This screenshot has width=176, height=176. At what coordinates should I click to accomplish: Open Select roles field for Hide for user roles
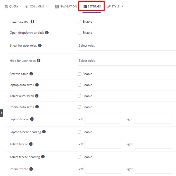pyautogui.click(x=127, y=61)
